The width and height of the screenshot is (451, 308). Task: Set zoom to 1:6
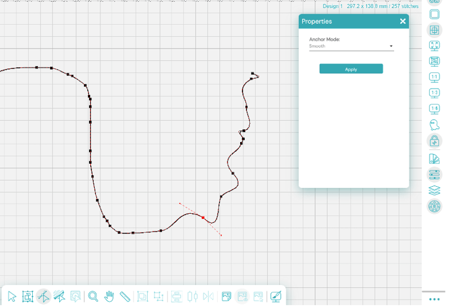(434, 109)
